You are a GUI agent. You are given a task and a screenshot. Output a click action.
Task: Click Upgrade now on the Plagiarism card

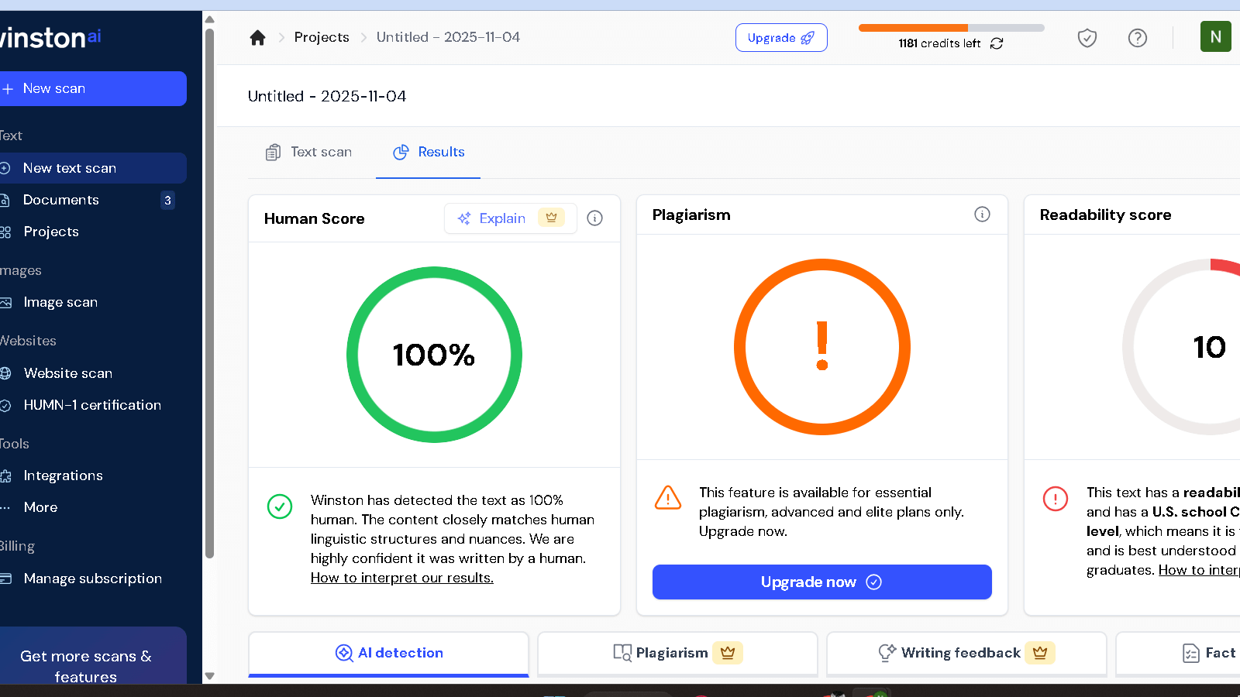[821, 582]
